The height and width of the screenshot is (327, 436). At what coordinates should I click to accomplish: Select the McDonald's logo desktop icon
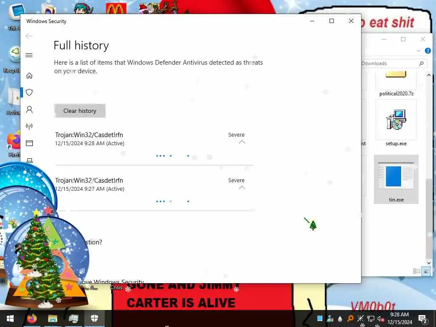[116, 8]
